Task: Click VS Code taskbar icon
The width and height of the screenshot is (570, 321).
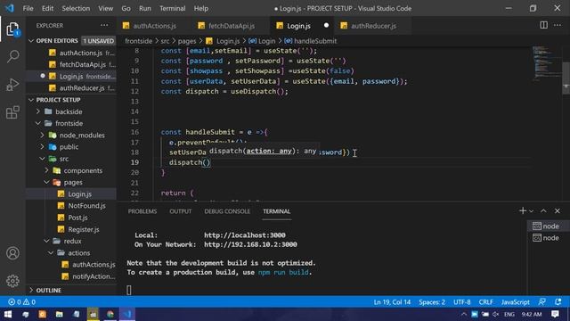Action: (x=127, y=314)
